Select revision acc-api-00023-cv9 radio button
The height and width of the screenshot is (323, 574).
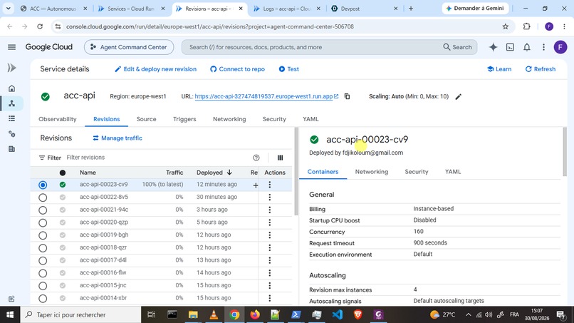coord(43,185)
